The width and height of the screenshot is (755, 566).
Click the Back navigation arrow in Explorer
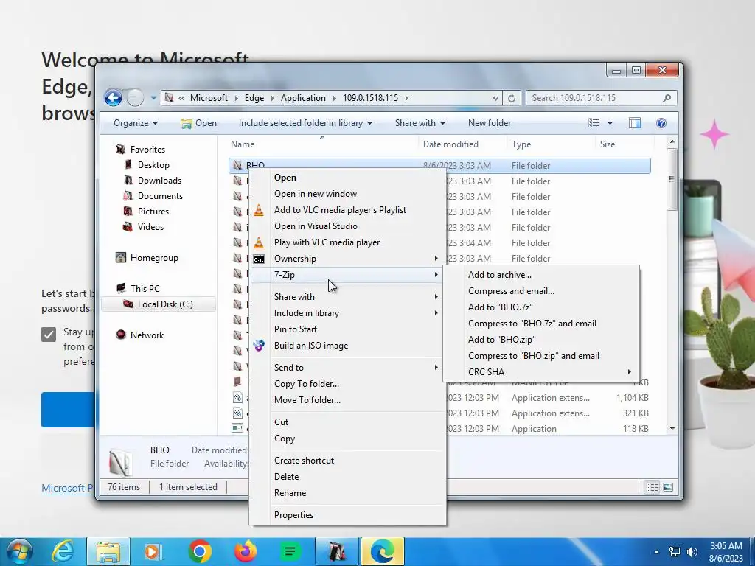[113, 98]
